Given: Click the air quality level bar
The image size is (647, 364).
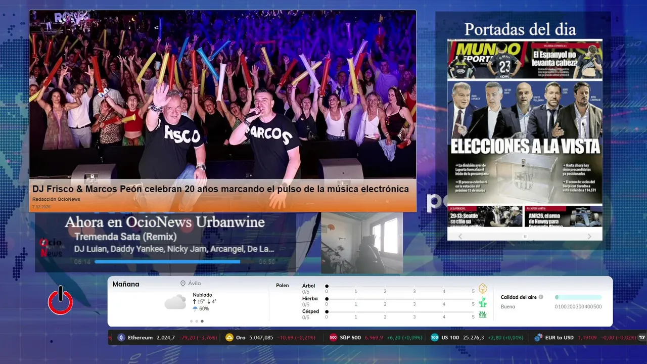Looking at the screenshot, I should [578, 297].
